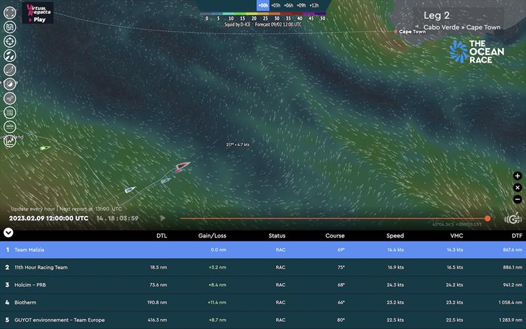Click the Cabo Verde » Cape Town text
Viewport: 526px width, 329px height.
(462, 28)
